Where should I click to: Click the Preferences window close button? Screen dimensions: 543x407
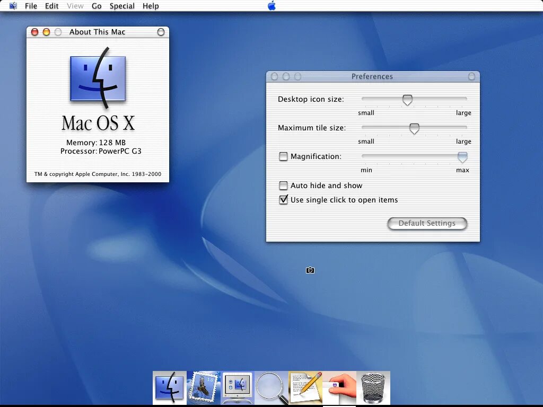point(274,76)
